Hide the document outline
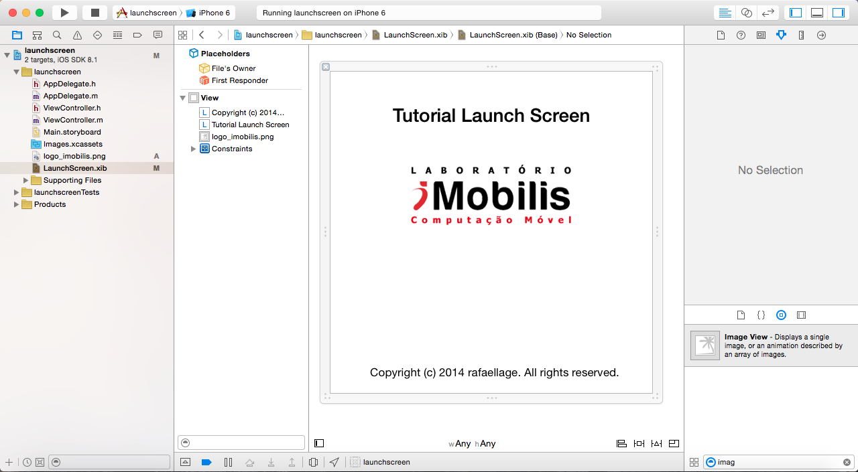Screen dimensions: 858x472 [319, 443]
